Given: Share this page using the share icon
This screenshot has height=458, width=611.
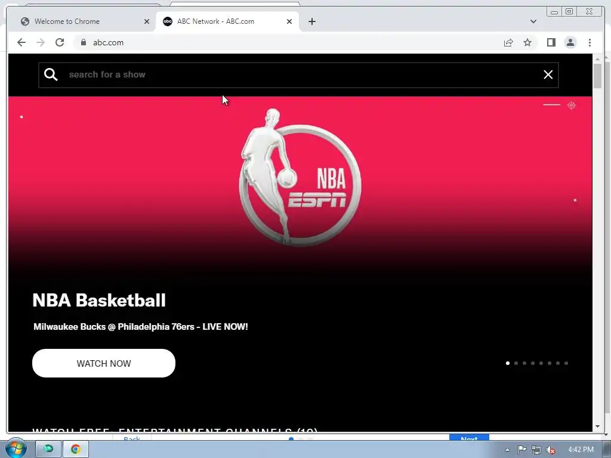Looking at the screenshot, I should [508, 42].
